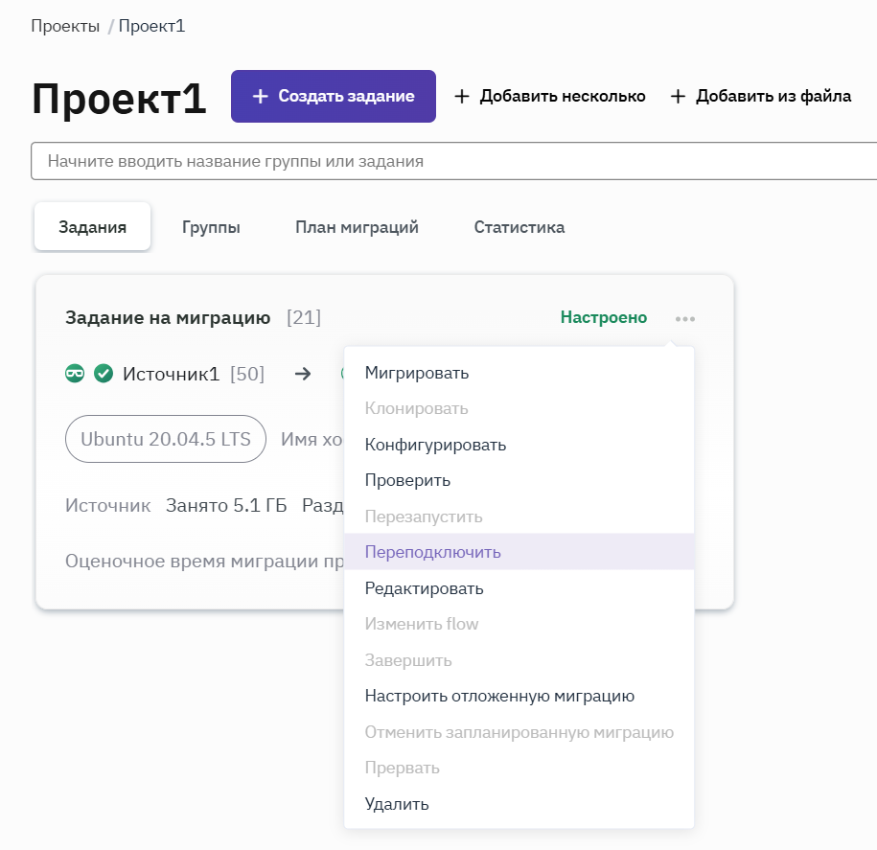Click the Проверить menu item
Screen dimensions: 877x850
(x=407, y=480)
